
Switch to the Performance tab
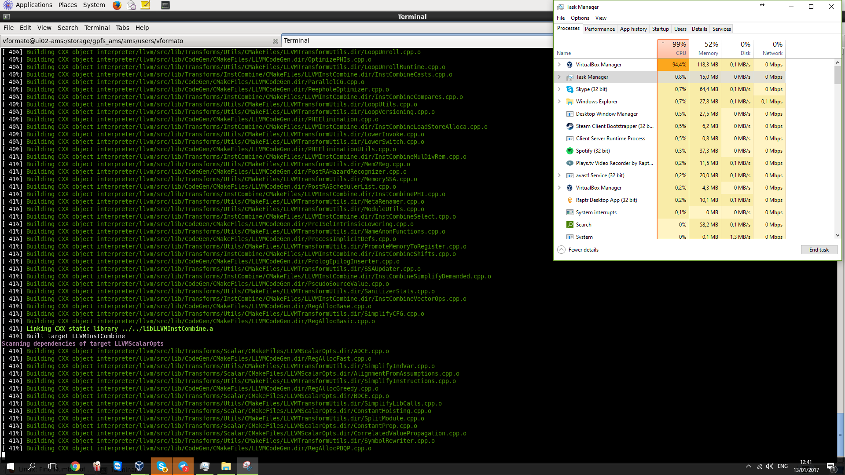(600, 29)
